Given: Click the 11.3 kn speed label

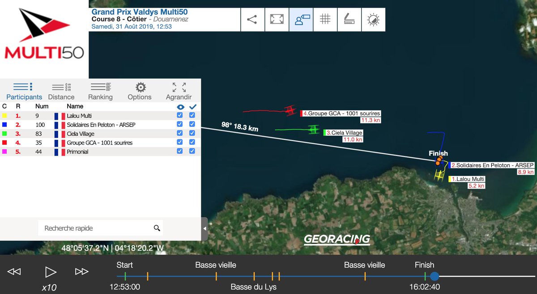Looking at the screenshot, I should coord(371,120).
